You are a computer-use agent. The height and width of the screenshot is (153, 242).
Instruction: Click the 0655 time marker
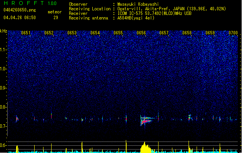pos(118,33)
